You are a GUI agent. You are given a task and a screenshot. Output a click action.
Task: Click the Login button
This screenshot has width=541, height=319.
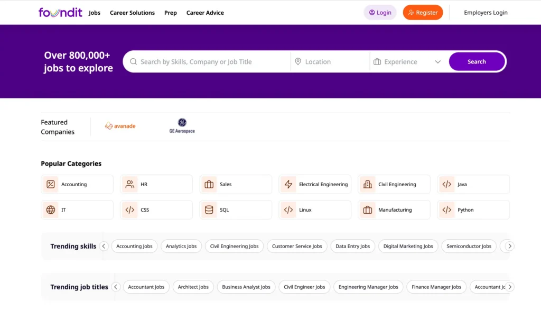(380, 13)
